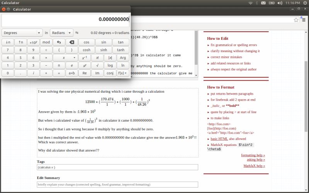
Task: Bookmark page with the star icon
Action: [296, 20]
